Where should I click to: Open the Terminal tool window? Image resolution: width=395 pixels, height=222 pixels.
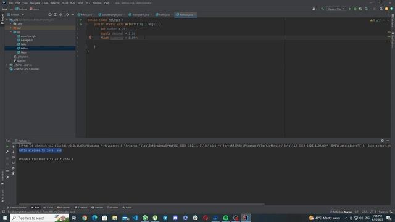(x=81, y=208)
